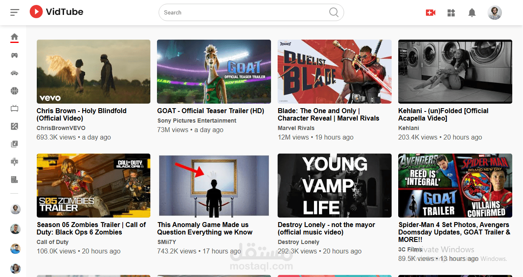The height and width of the screenshot is (277, 523).
Task: Open second subscribed channel avatar in sidebar
Action: 15,229
